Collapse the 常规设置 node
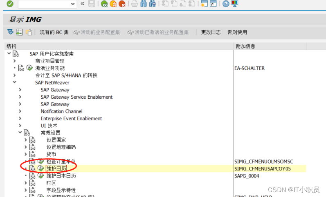Image resolution: width=326 pixels, height=197 pixels. tap(20, 132)
